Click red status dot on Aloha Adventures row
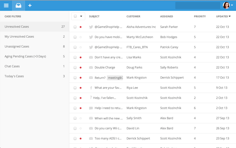The height and width of the screenshot is (148, 236). pyautogui.click(x=81, y=27)
